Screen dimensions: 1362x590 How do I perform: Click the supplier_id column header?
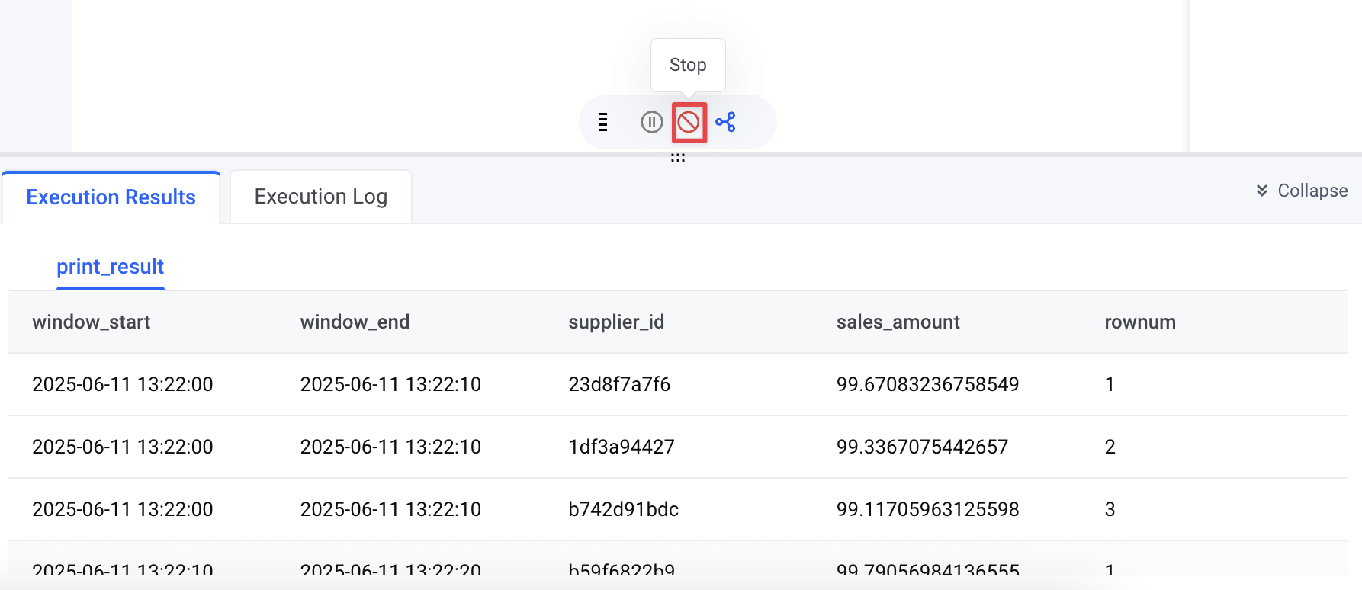[x=616, y=322]
